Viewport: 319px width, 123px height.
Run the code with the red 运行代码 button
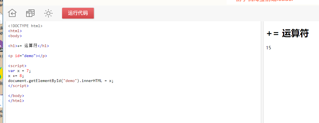coord(78,13)
